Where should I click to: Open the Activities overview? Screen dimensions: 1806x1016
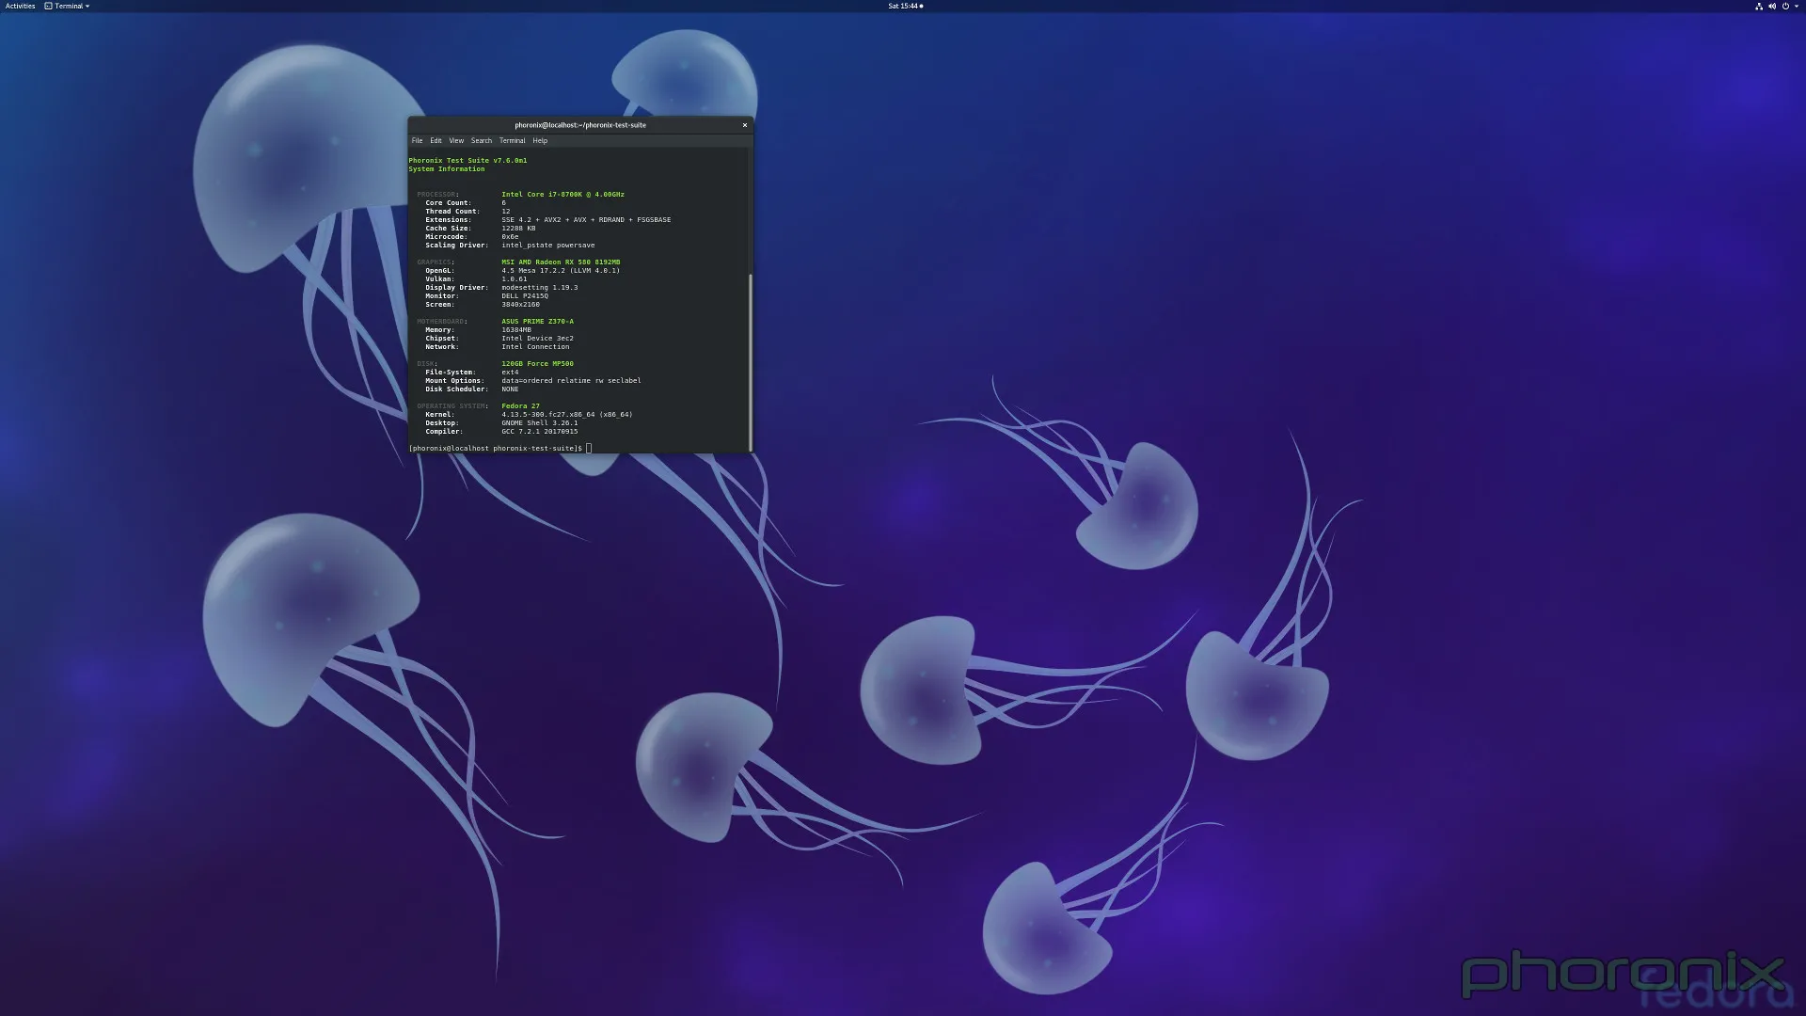(20, 6)
